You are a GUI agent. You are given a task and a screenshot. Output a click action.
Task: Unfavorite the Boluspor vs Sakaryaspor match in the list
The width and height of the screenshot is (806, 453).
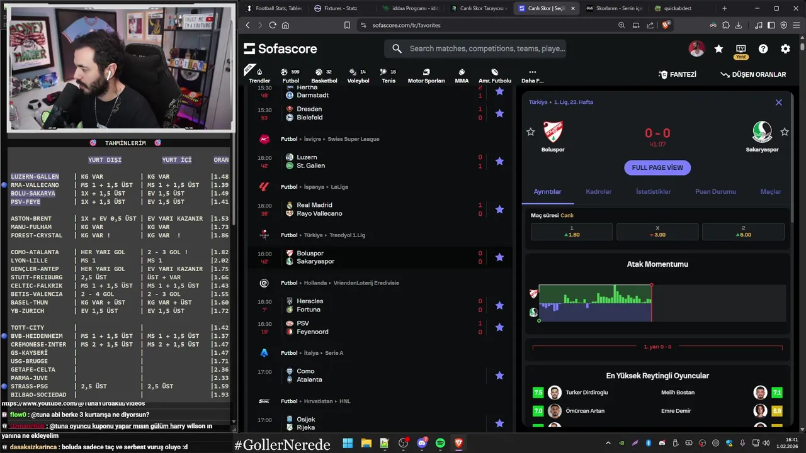[x=499, y=257]
